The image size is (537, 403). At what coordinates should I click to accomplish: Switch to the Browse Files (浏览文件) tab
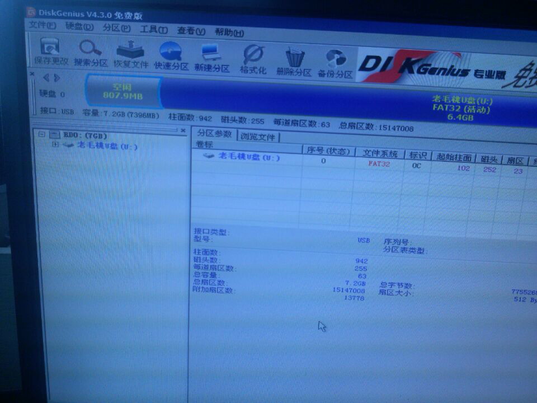pos(258,137)
